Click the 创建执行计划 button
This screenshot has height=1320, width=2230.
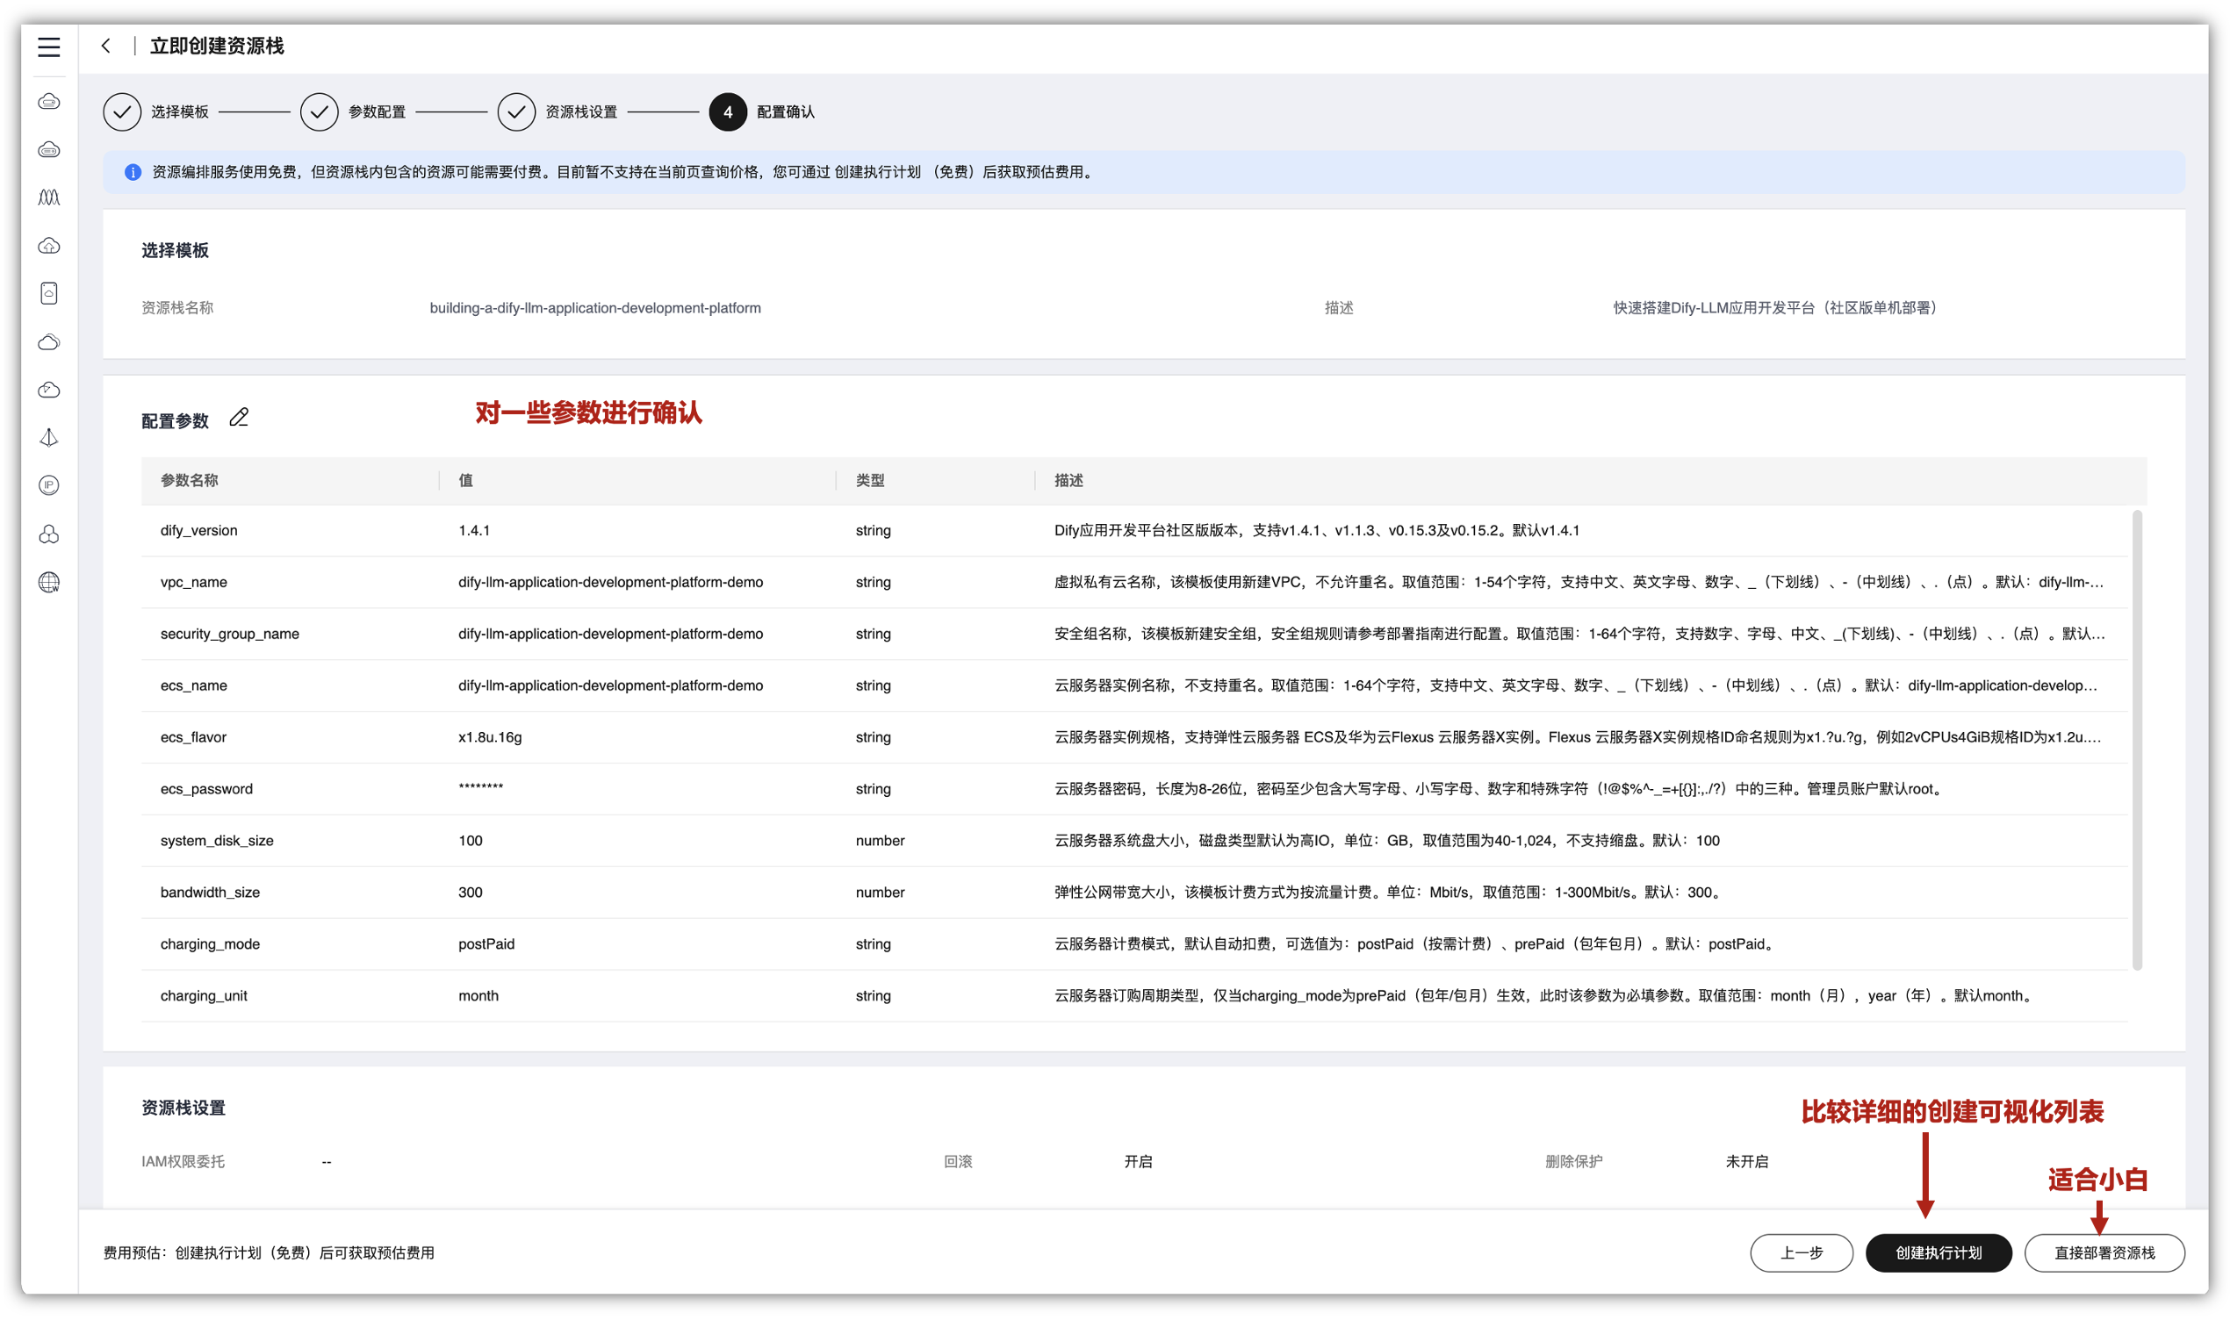(1938, 1252)
